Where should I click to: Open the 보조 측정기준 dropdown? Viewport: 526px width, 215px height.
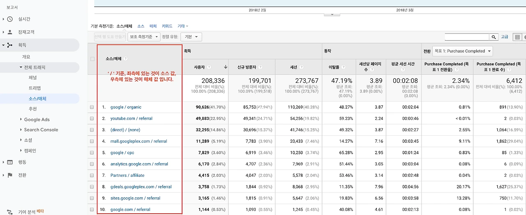pos(144,37)
